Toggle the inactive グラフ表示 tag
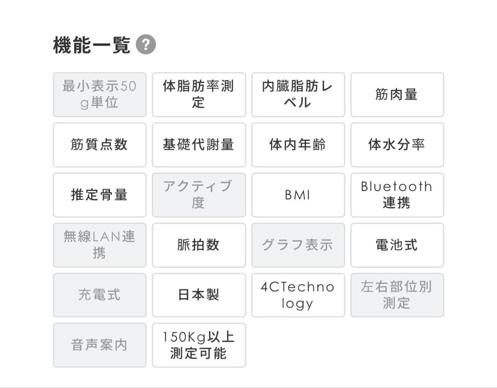Viewport: 497px width, 388px height. pos(298,245)
